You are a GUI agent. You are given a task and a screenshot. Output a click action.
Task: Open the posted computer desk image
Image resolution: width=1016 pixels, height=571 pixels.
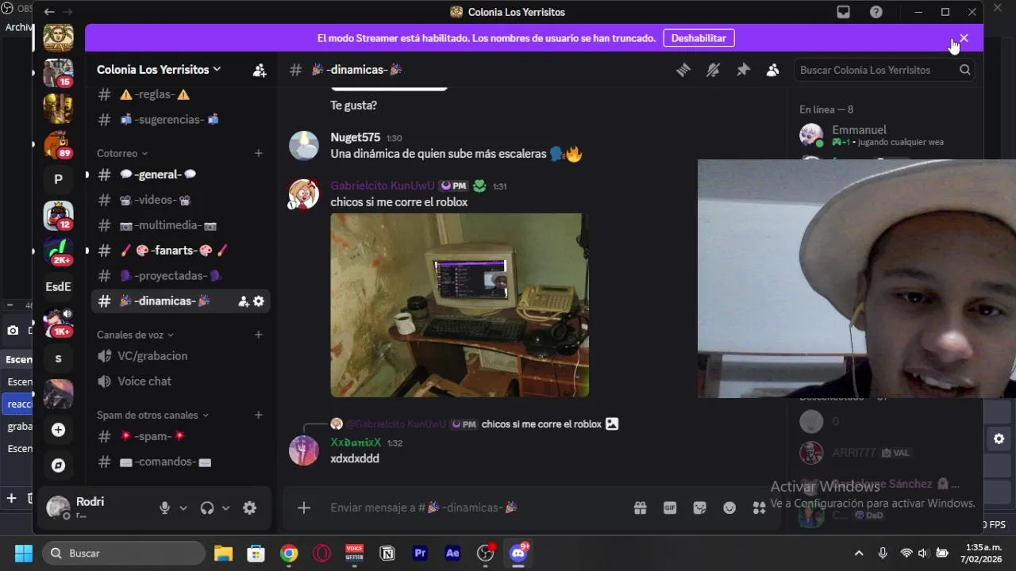[460, 305]
